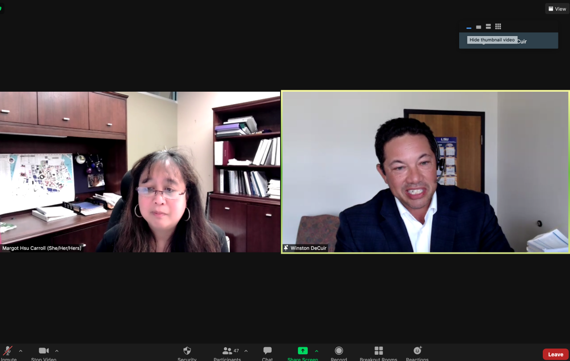Click the red Leave button
The width and height of the screenshot is (570, 361).
tap(555, 354)
